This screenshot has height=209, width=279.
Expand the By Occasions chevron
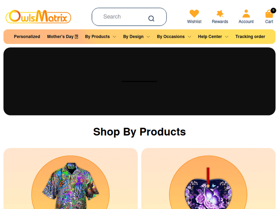[189, 37]
